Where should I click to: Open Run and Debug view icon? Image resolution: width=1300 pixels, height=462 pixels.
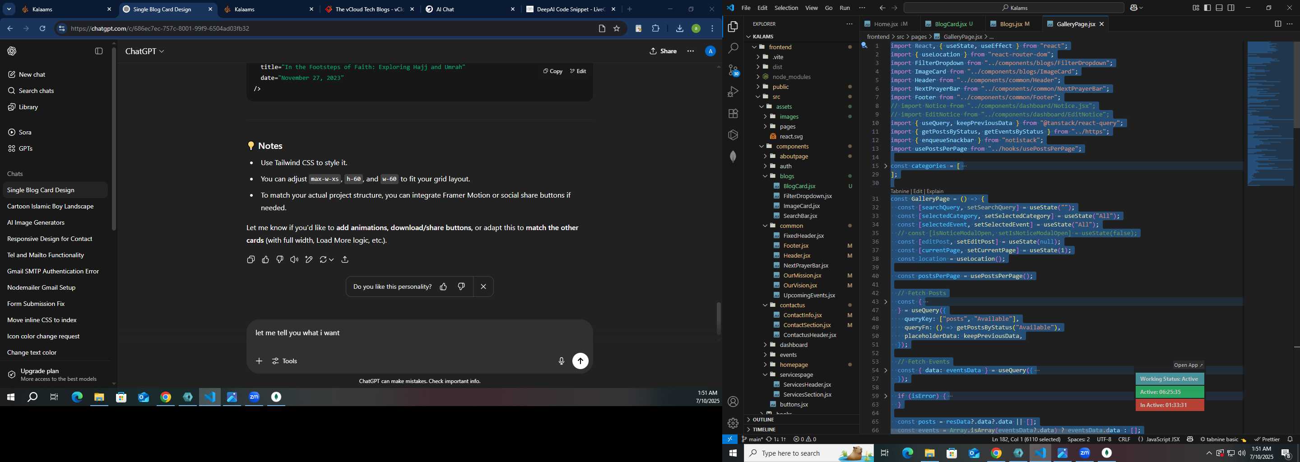[x=733, y=92]
